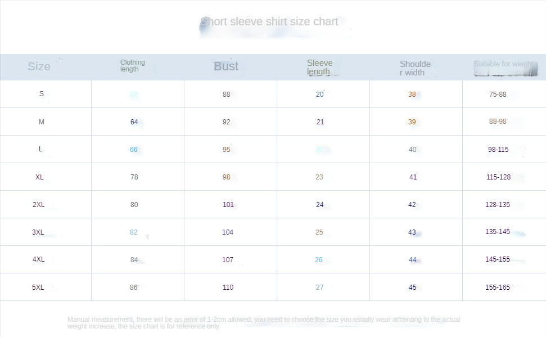The height and width of the screenshot is (337, 546).
Task: Click shoulder width value 38
Action: pyautogui.click(x=412, y=95)
